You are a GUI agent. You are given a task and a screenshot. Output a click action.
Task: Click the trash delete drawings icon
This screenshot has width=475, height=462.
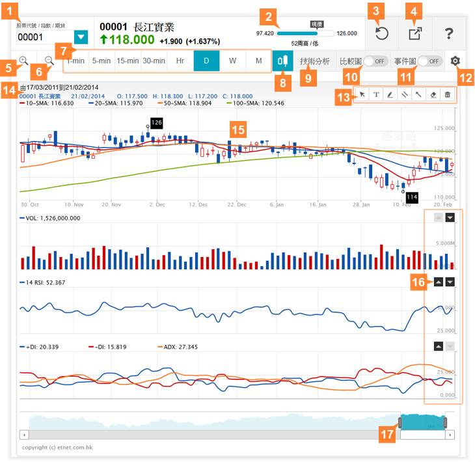[x=448, y=95]
